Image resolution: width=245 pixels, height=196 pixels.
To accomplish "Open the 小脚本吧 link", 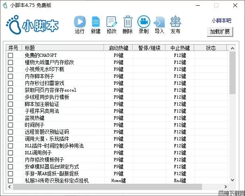I will point(221,20).
